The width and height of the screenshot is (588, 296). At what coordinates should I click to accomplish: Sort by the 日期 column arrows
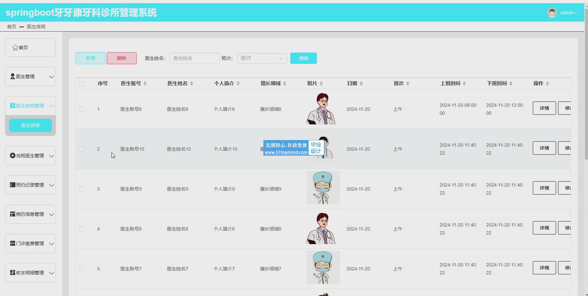[x=361, y=84]
